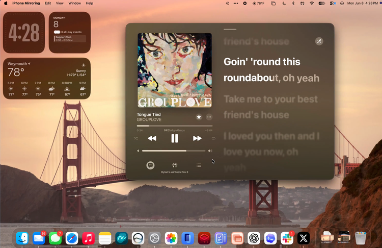Open the Help menu
Screen dimensions: 382x248
[90, 3]
